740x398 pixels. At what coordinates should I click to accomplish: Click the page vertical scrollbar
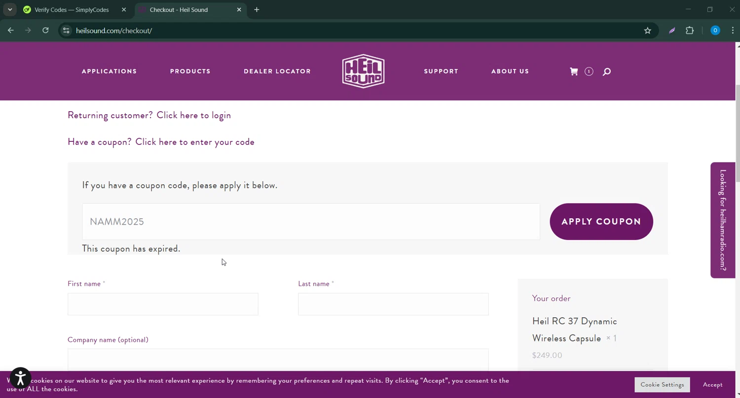(x=738, y=133)
